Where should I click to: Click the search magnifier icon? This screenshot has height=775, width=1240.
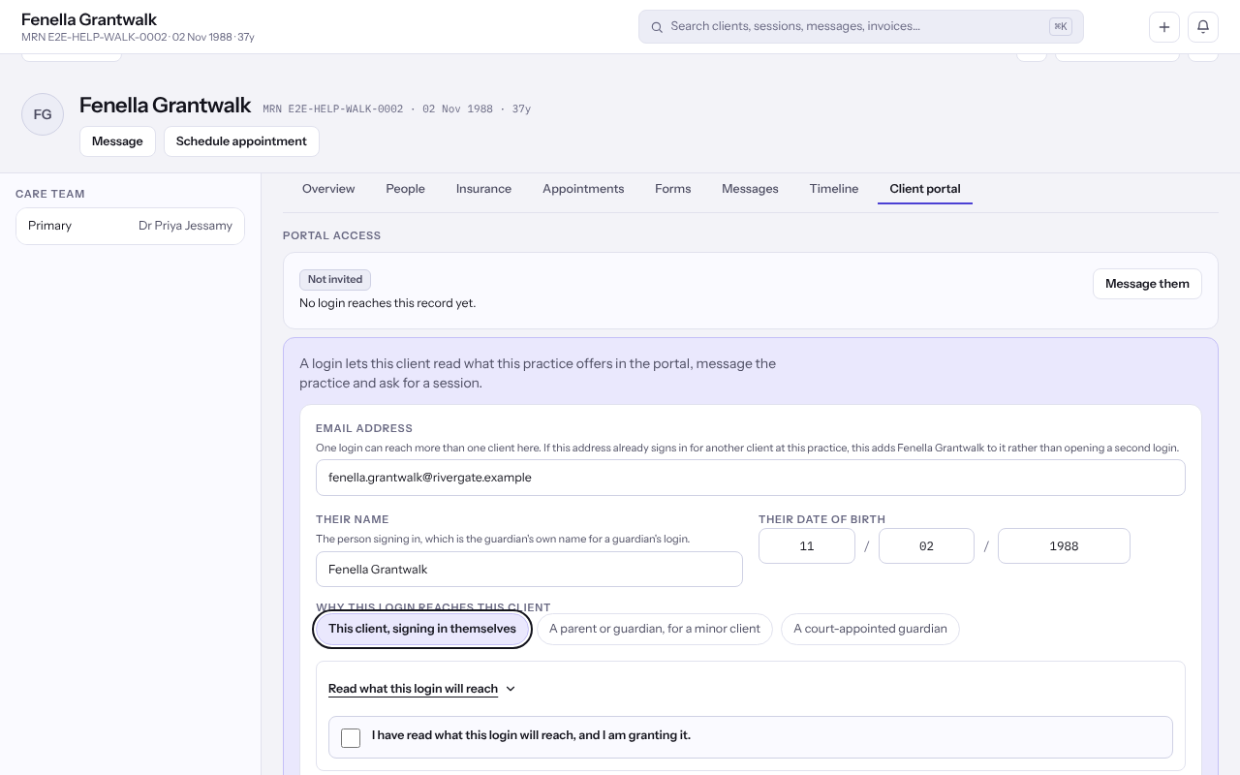657,27
